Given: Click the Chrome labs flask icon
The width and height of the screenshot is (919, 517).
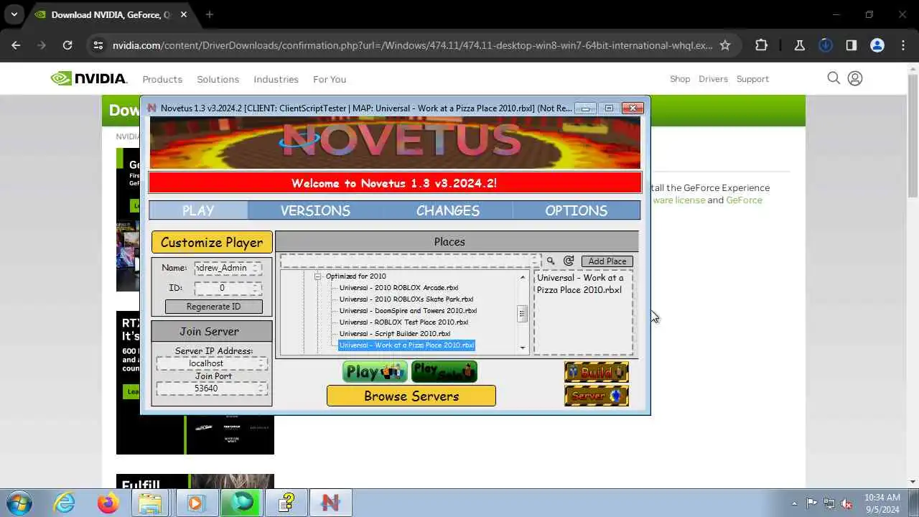Looking at the screenshot, I should 800,45.
